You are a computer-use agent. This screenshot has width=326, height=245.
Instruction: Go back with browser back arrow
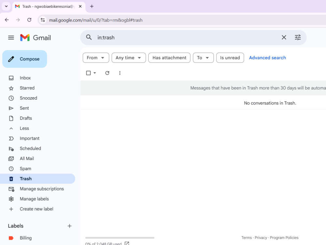tap(7, 20)
